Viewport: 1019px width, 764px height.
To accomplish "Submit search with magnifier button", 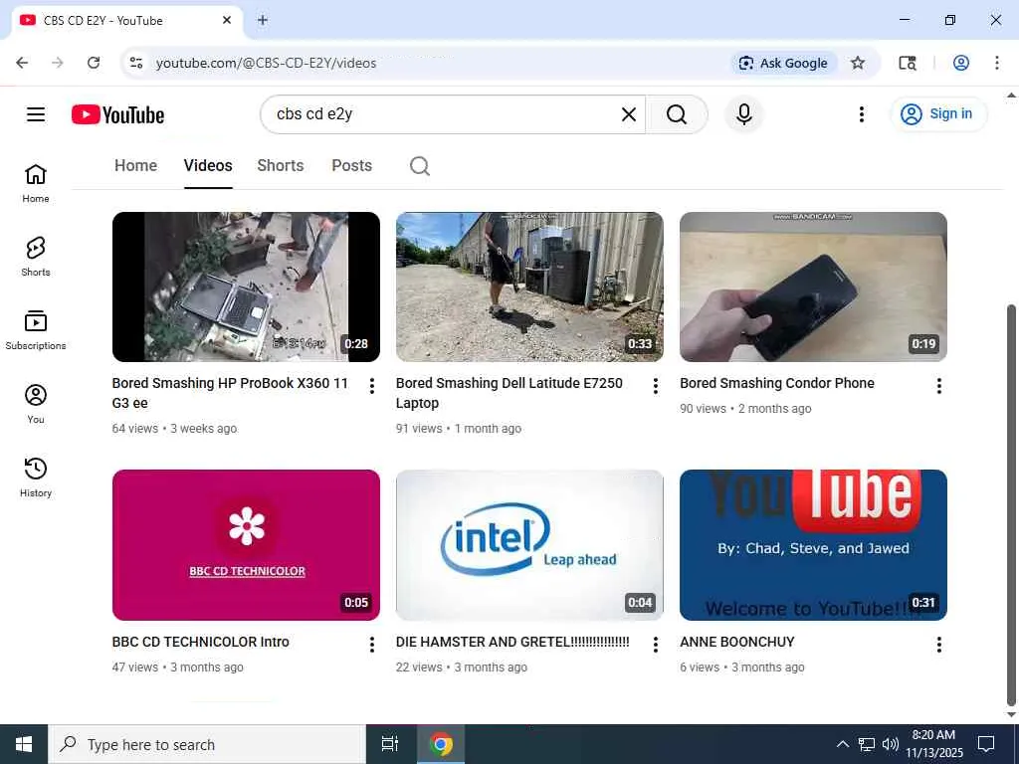I will (x=677, y=114).
